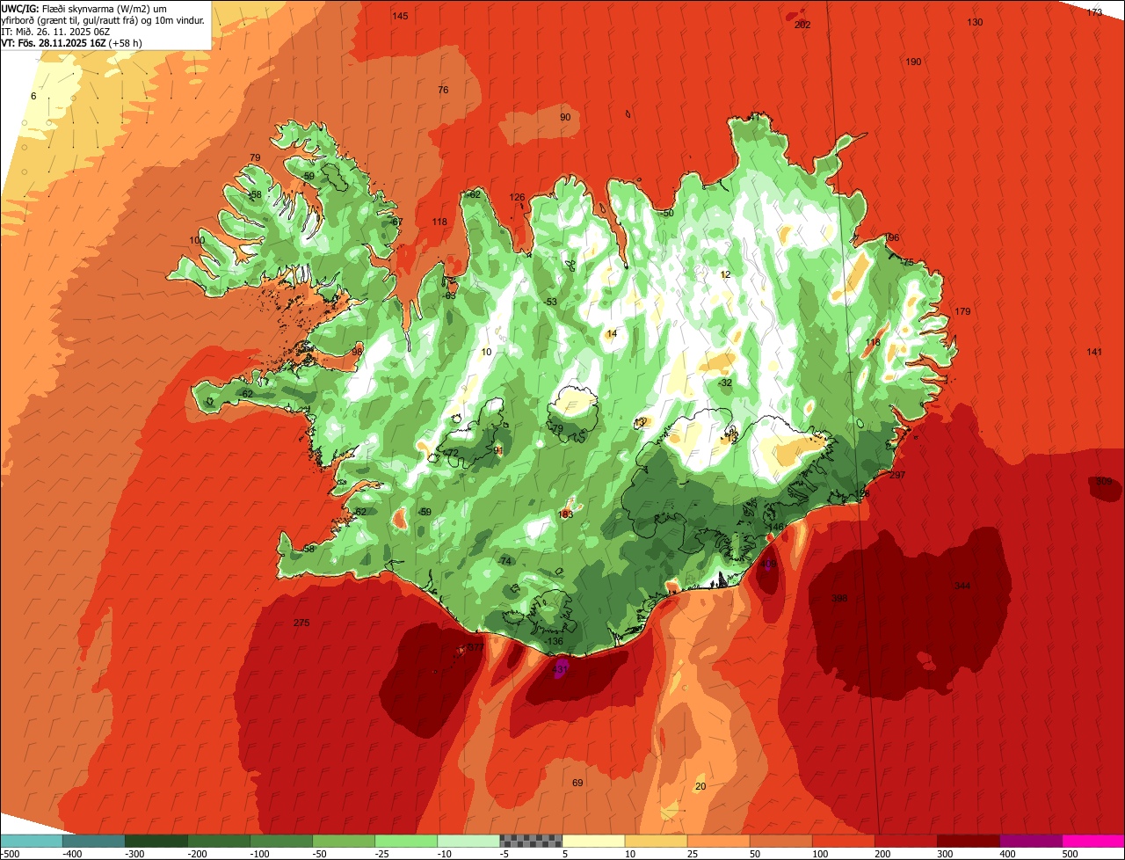Click the map value -136
Screen dimensions: 1125x860
coord(554,641)
